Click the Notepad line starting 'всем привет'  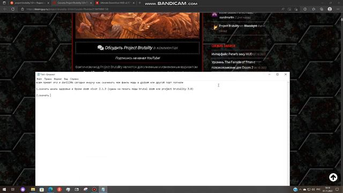click(109, 83)
